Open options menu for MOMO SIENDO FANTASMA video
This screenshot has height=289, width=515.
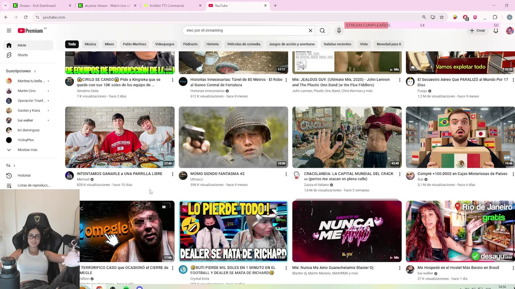286,174
